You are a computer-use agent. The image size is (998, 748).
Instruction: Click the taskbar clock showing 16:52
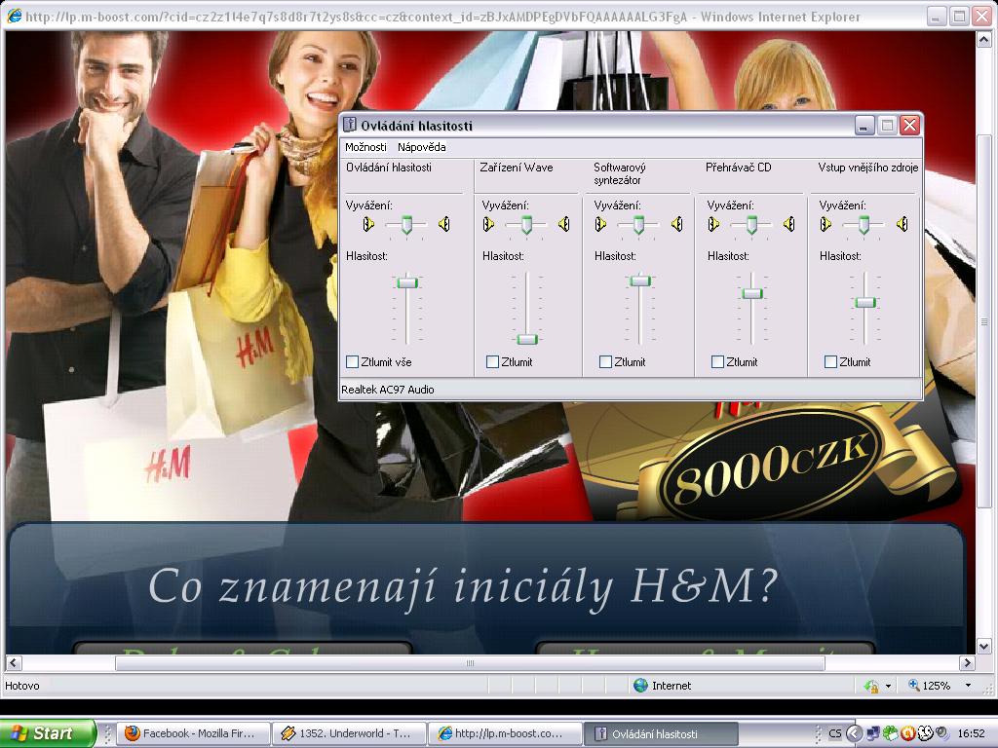[971, 733]
